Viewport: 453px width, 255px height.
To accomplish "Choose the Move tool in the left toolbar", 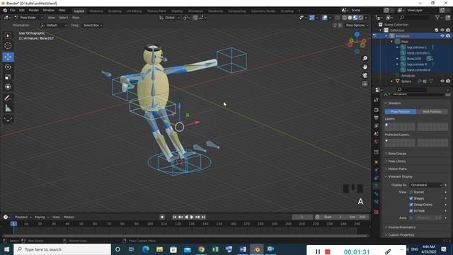I will (x=8, y=57).
